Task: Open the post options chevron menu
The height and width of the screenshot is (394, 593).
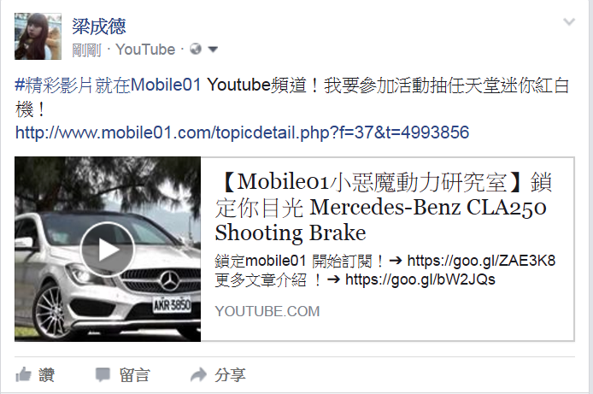Action: click(569, 21)
